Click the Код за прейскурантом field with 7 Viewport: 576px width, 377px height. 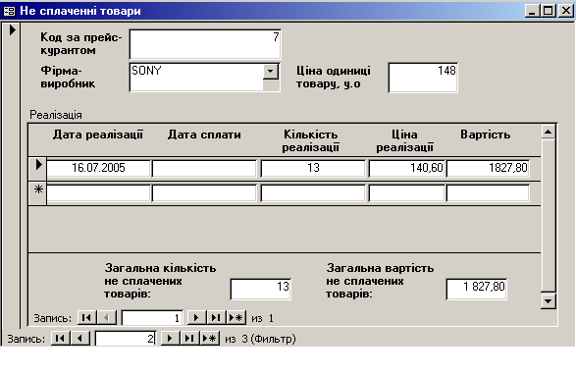pyautogui.click(x=205, y=44)
